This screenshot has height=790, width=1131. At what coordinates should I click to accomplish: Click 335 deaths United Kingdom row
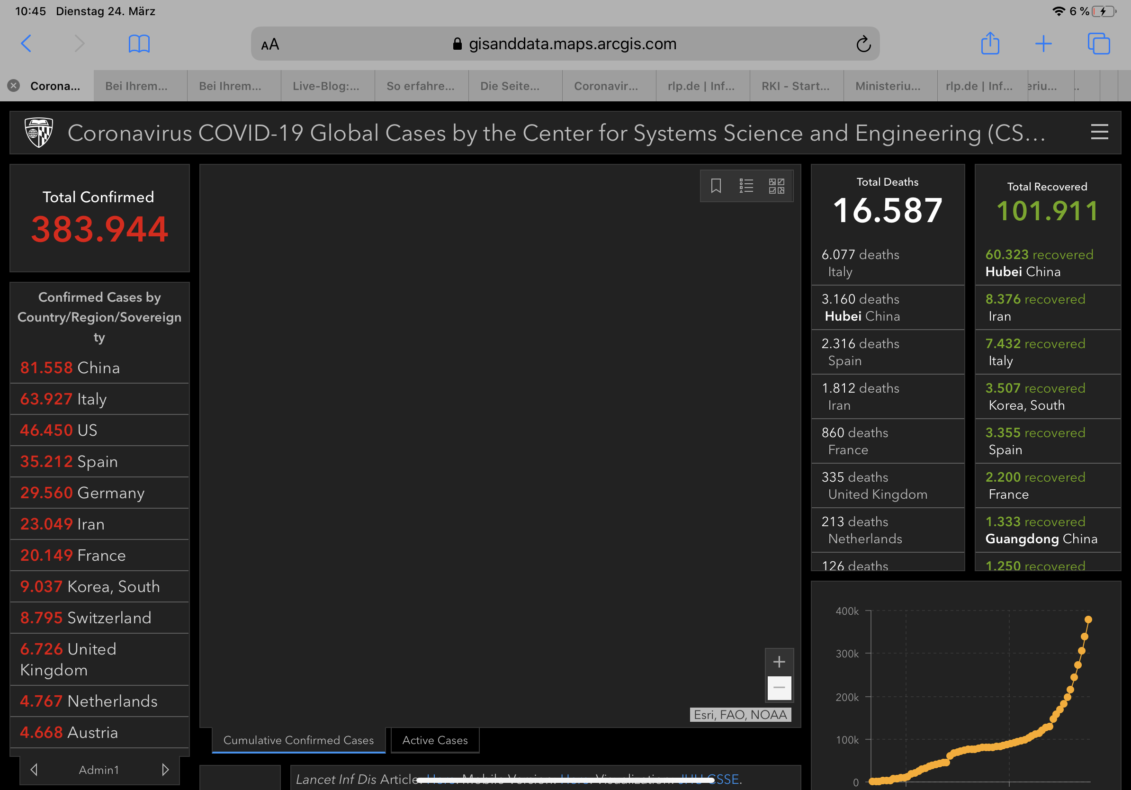coord(887,485)
